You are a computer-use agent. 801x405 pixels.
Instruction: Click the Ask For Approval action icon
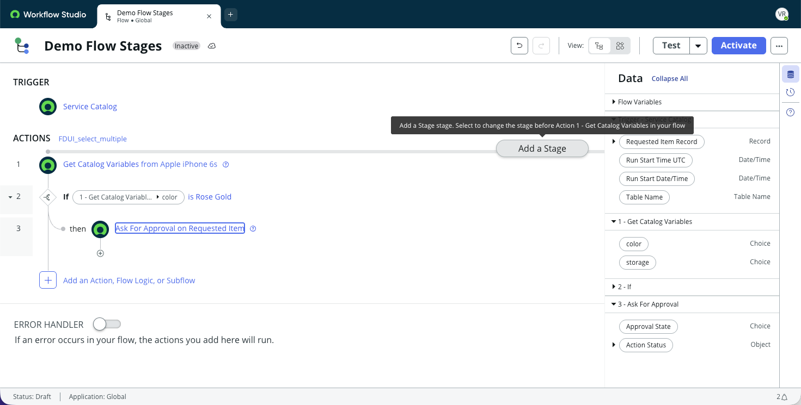pyautogui.click(x=100, y=229)
